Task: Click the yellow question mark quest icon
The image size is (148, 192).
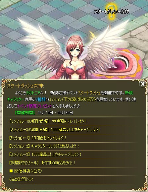Action: 111,12
